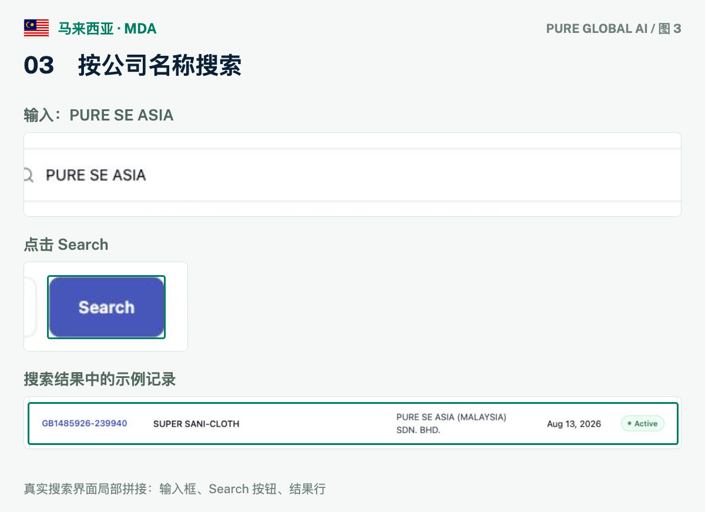The height and width of the screenshot is (512, 705).
Task: Click the blue Search button
Action: click(106, 307)
